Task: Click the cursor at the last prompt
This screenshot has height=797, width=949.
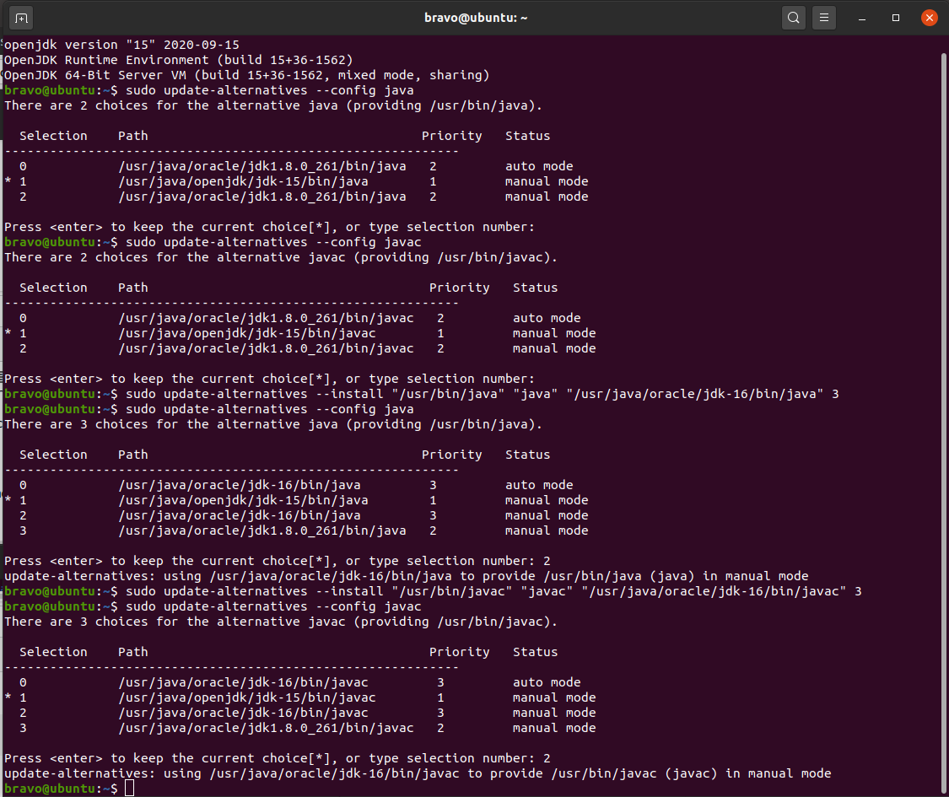Action: 129,789
